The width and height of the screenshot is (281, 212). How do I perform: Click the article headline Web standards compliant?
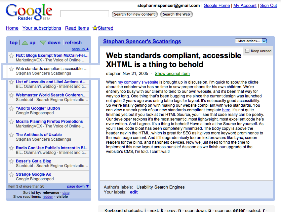coord(174,60)
